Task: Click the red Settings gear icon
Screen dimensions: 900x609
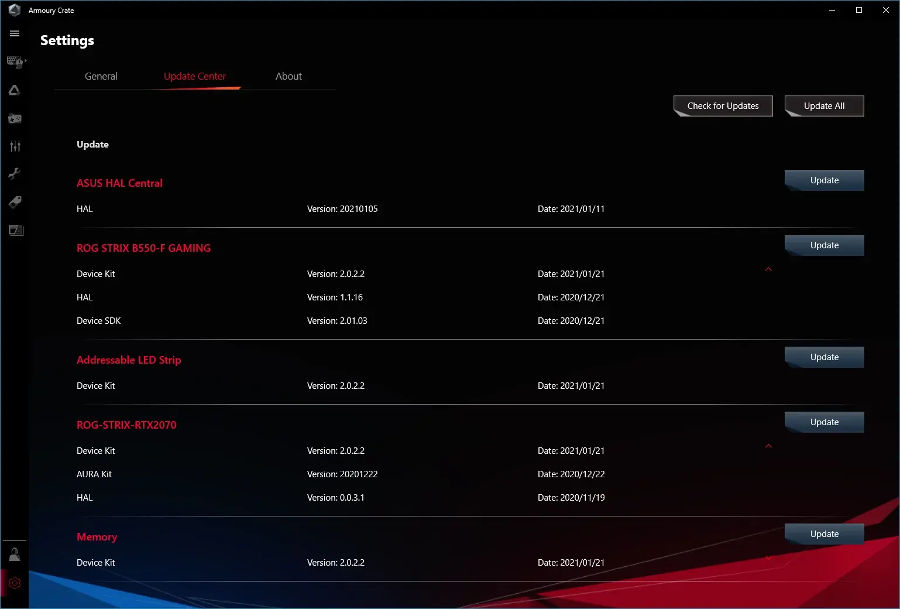Action: tap(15, 583)
